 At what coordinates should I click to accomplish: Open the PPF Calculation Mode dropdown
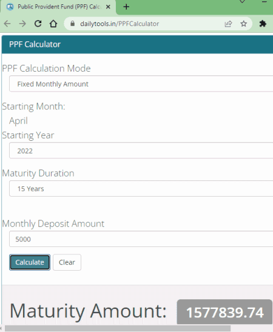point(141,84)
